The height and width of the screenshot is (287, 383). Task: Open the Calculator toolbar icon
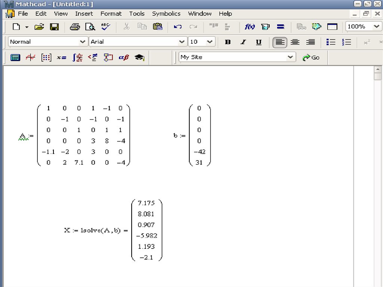pos(15,58)
